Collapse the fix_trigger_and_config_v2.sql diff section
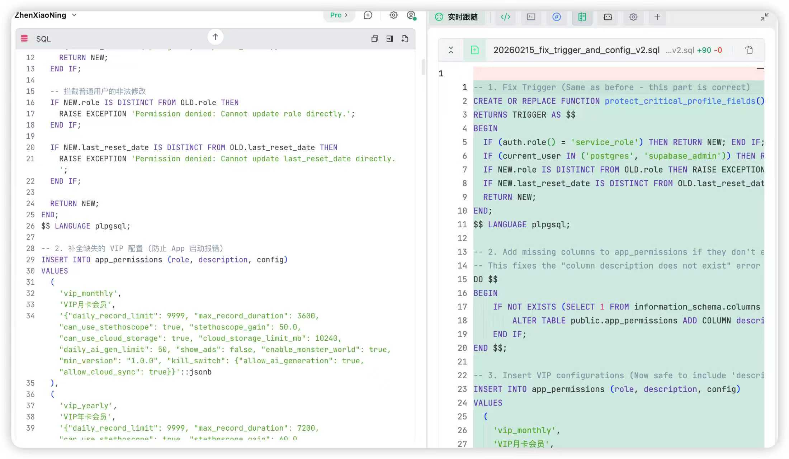Image resolution: width=789 pixels, height=459 pixels. (x=451, y=50)
